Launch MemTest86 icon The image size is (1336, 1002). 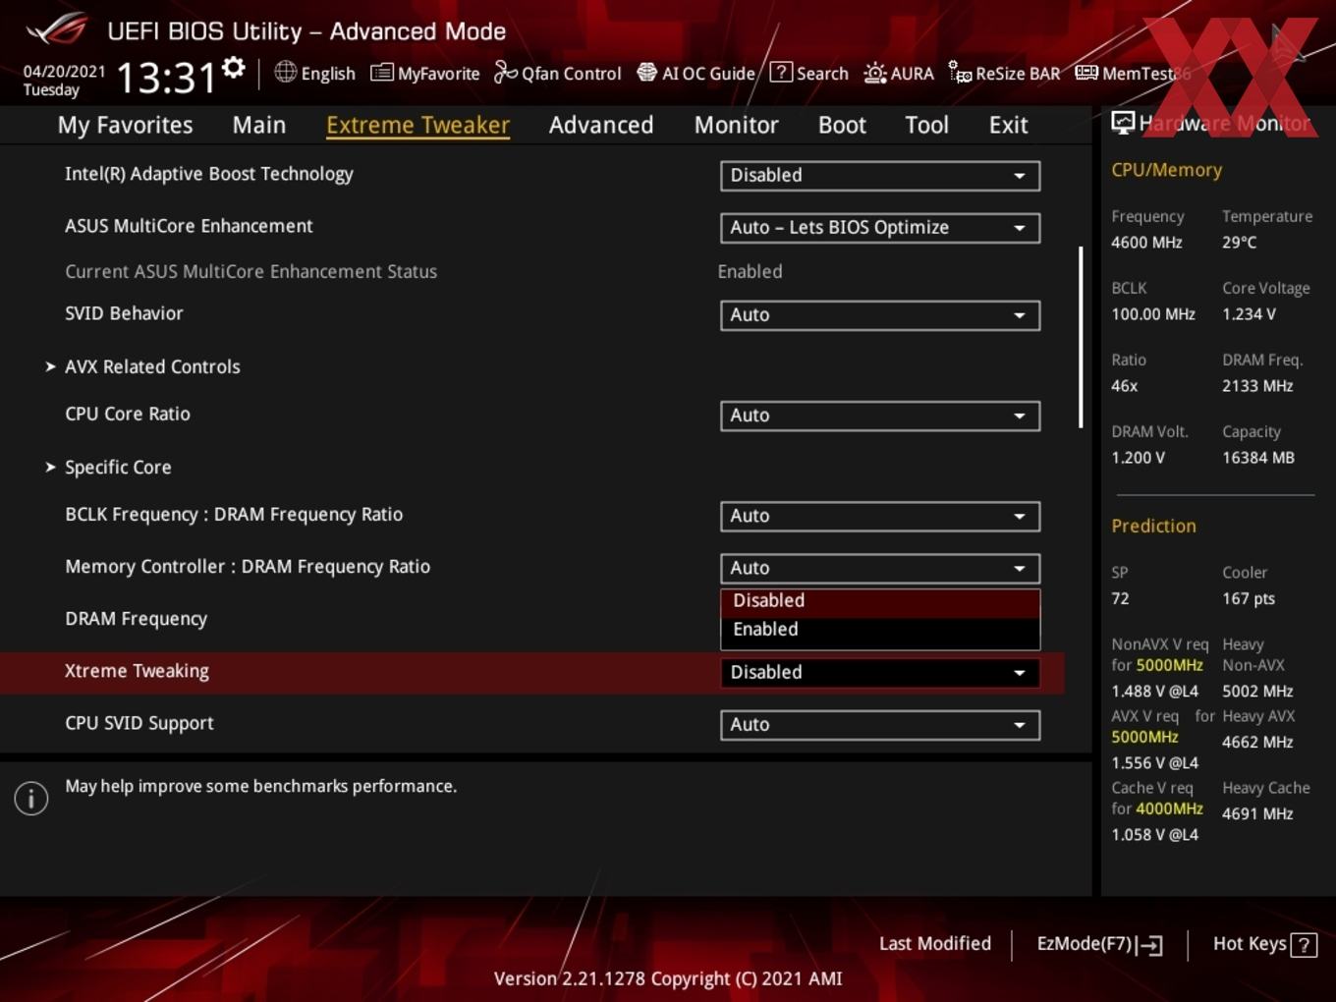pyautogui.click(x=1086, y=73)
